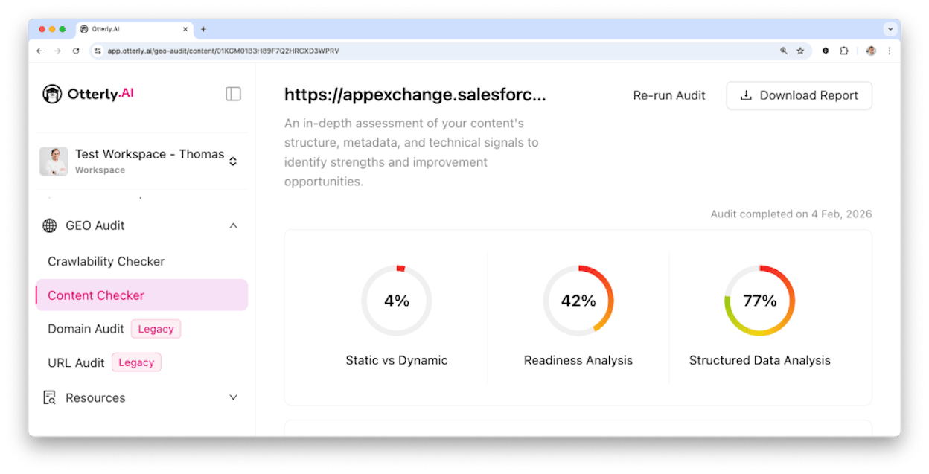
Task: Click the browser back arrow
Action: 40,51
